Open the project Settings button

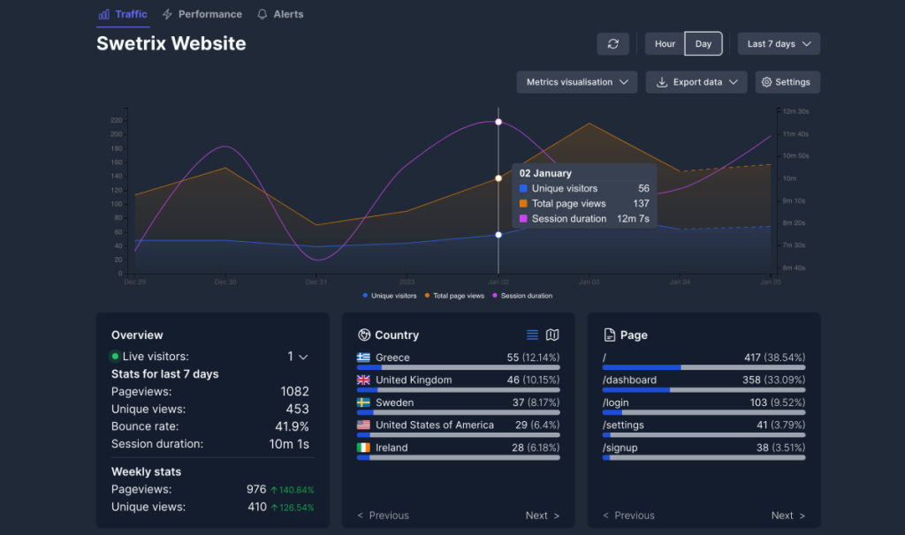787,82
